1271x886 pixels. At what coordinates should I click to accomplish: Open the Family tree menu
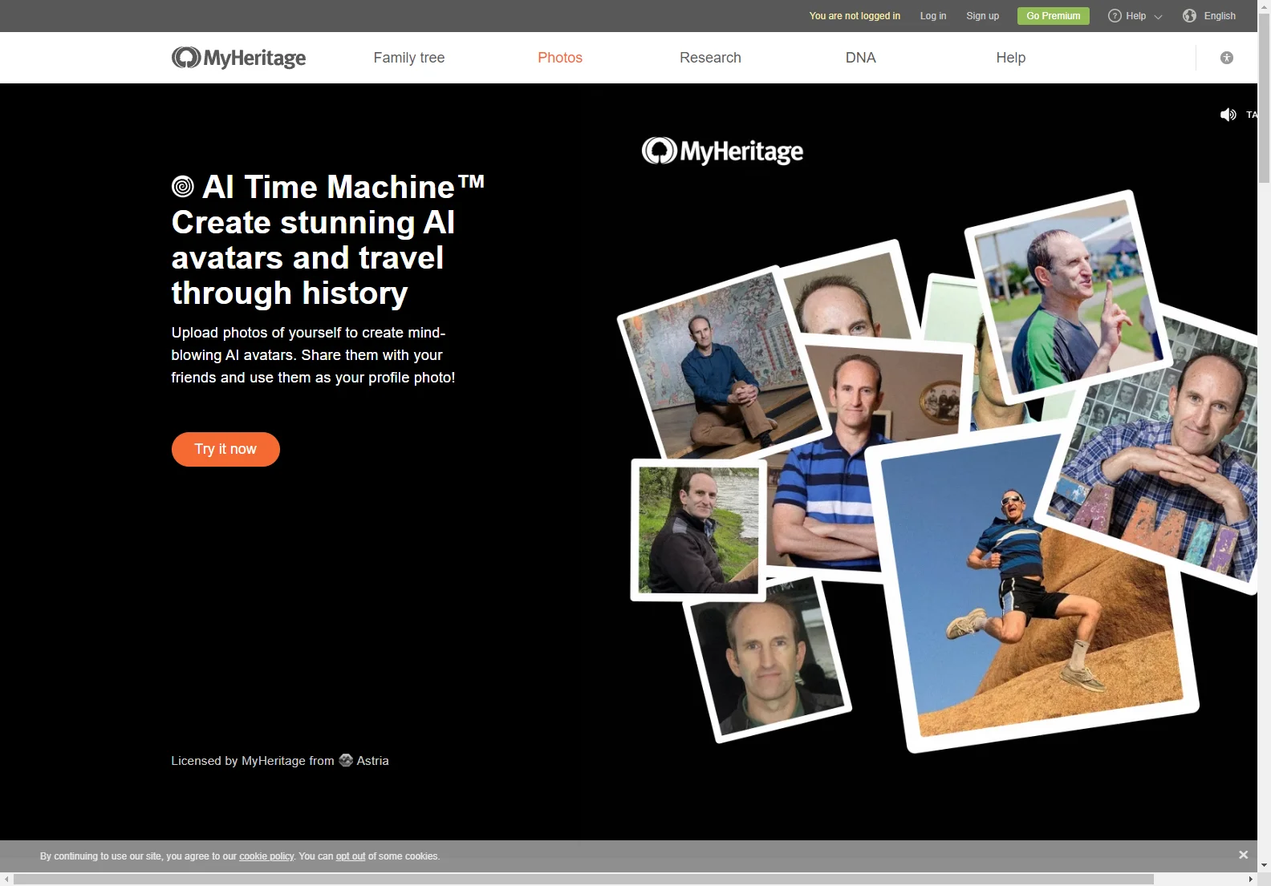click(409, 58)
